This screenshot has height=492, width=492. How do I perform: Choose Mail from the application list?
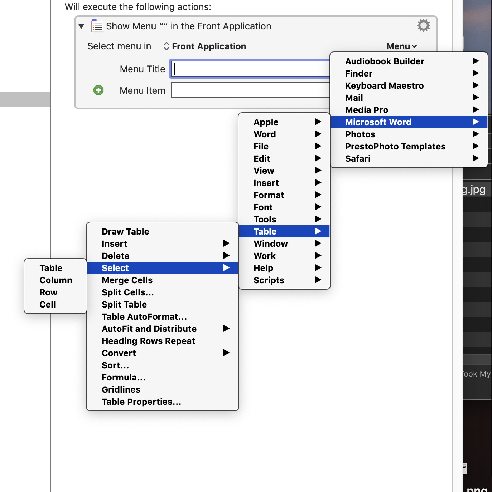[x=409, y=98]
